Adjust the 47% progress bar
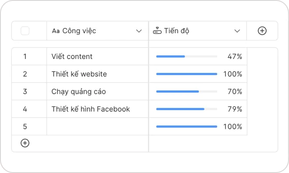This screenshot has height=173, width=289. (x=187, y=56)
